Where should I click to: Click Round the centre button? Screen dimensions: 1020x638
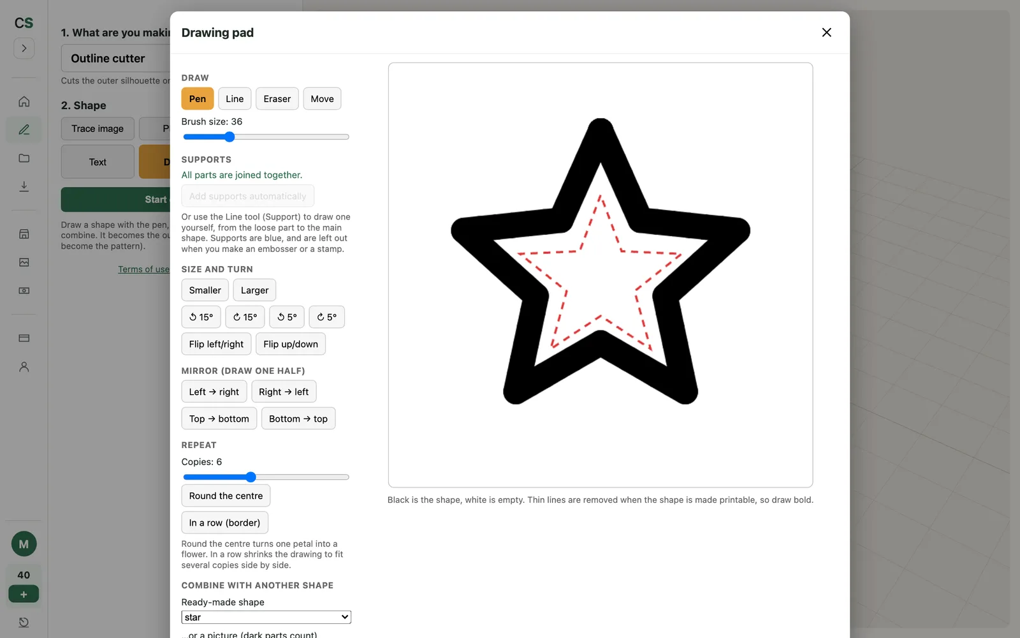click(226, 496)
